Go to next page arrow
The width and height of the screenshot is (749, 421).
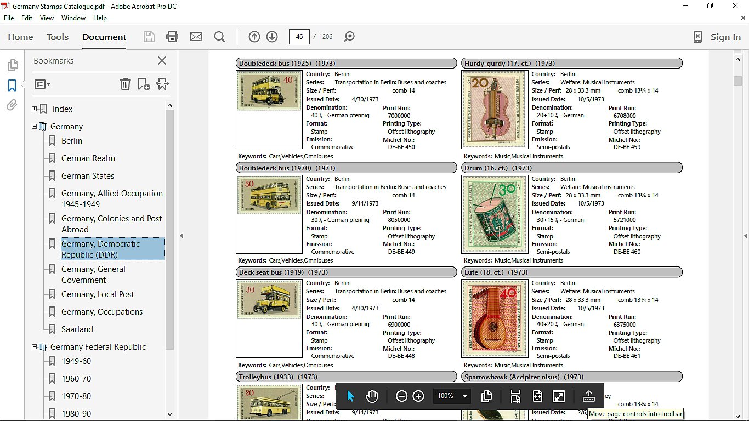point(272,37)
